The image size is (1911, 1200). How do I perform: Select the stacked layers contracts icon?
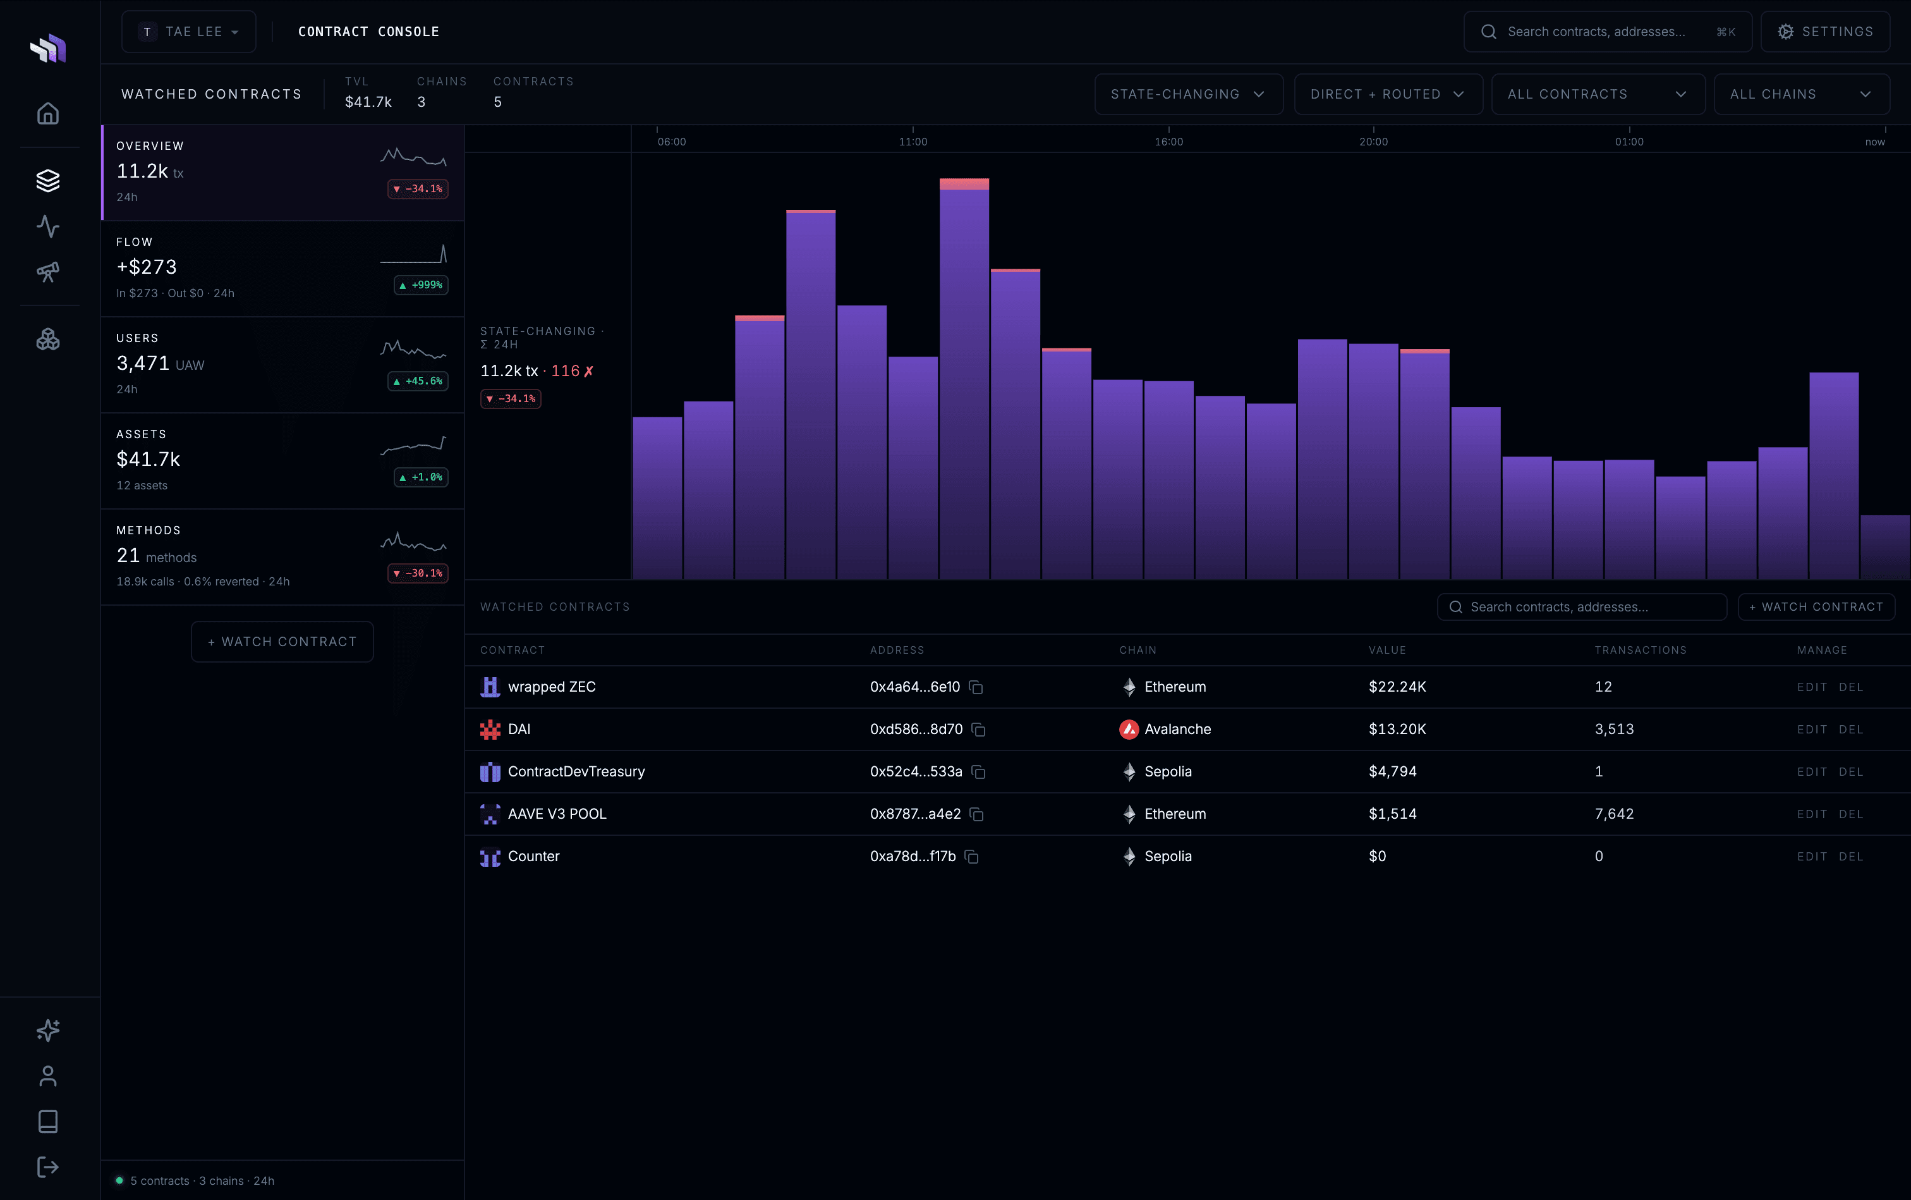click(x=47, y=181)
